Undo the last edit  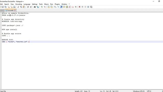(x=28, y=7)
